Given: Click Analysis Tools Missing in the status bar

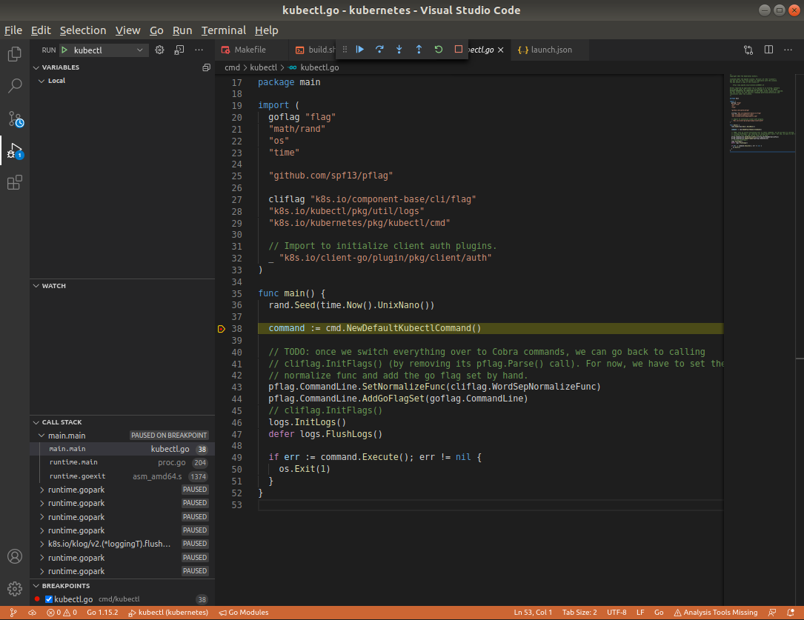Looking at the screenshot, I should coord(716,613).
